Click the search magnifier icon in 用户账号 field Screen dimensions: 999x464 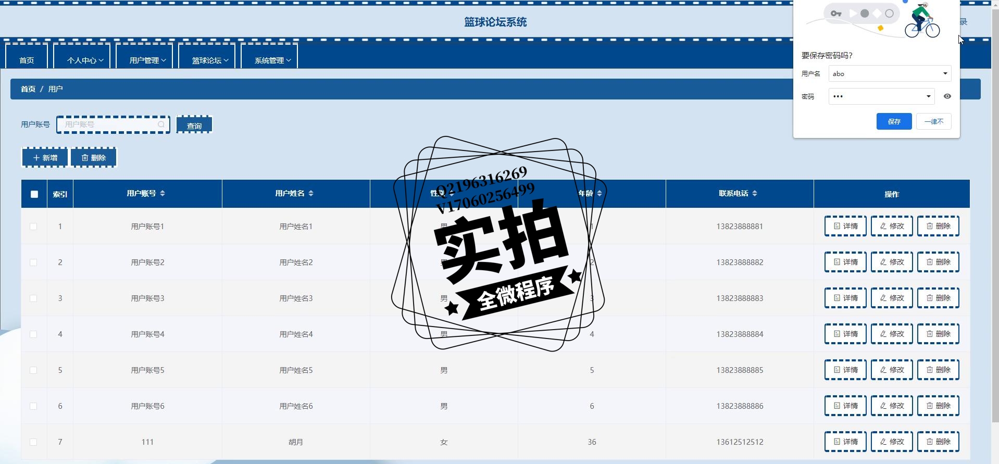tap(161, 124)
